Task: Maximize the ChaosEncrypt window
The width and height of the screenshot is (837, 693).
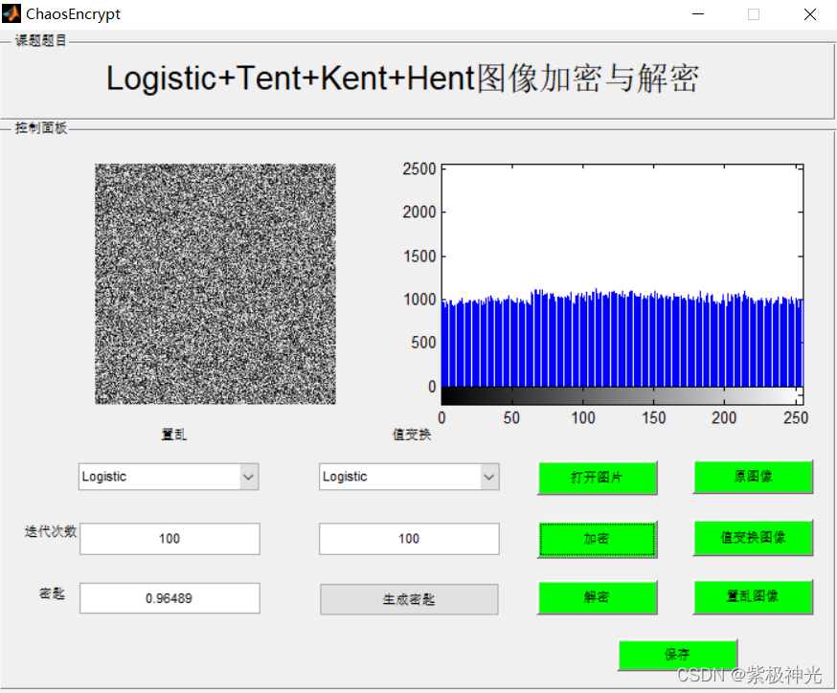Action: click(x=753, y=13)
